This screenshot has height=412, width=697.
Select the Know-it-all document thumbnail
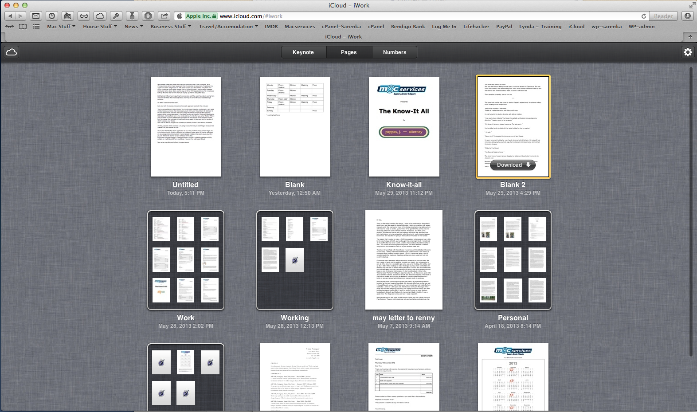(404, 126)
